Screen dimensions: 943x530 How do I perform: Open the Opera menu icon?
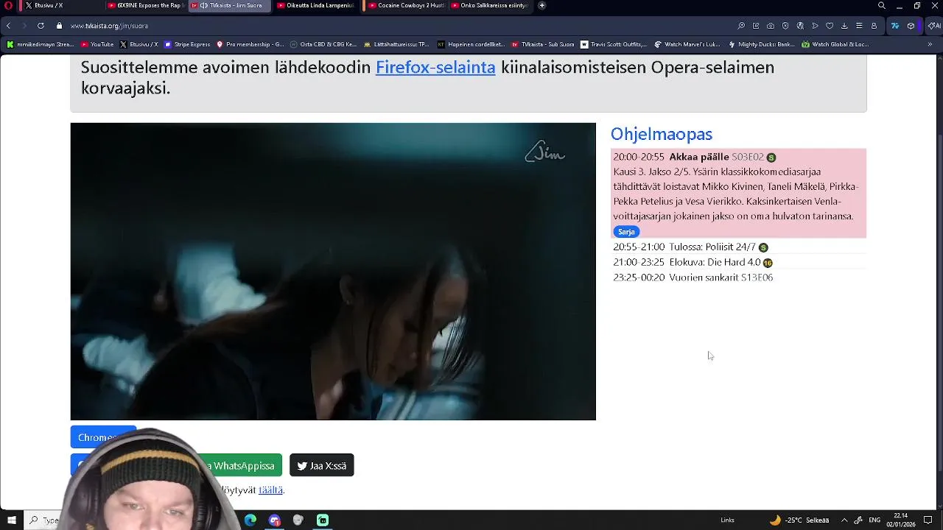click(8, 6)
